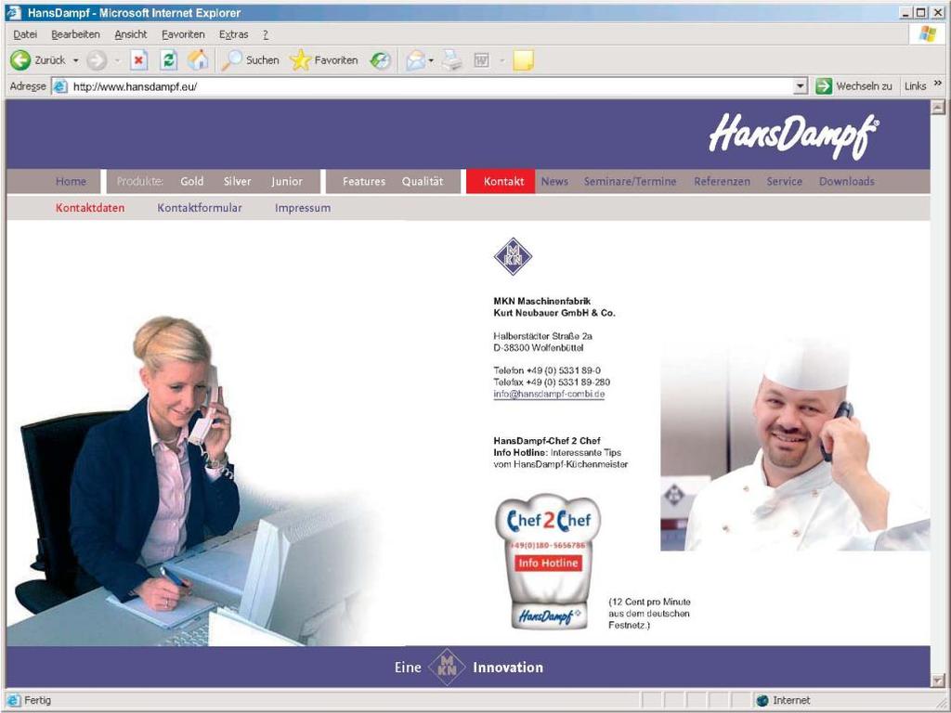Open the Features section

pyautogui.click(x=364, y=181)
